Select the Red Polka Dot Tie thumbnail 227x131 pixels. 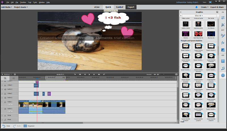click(198, 34)
